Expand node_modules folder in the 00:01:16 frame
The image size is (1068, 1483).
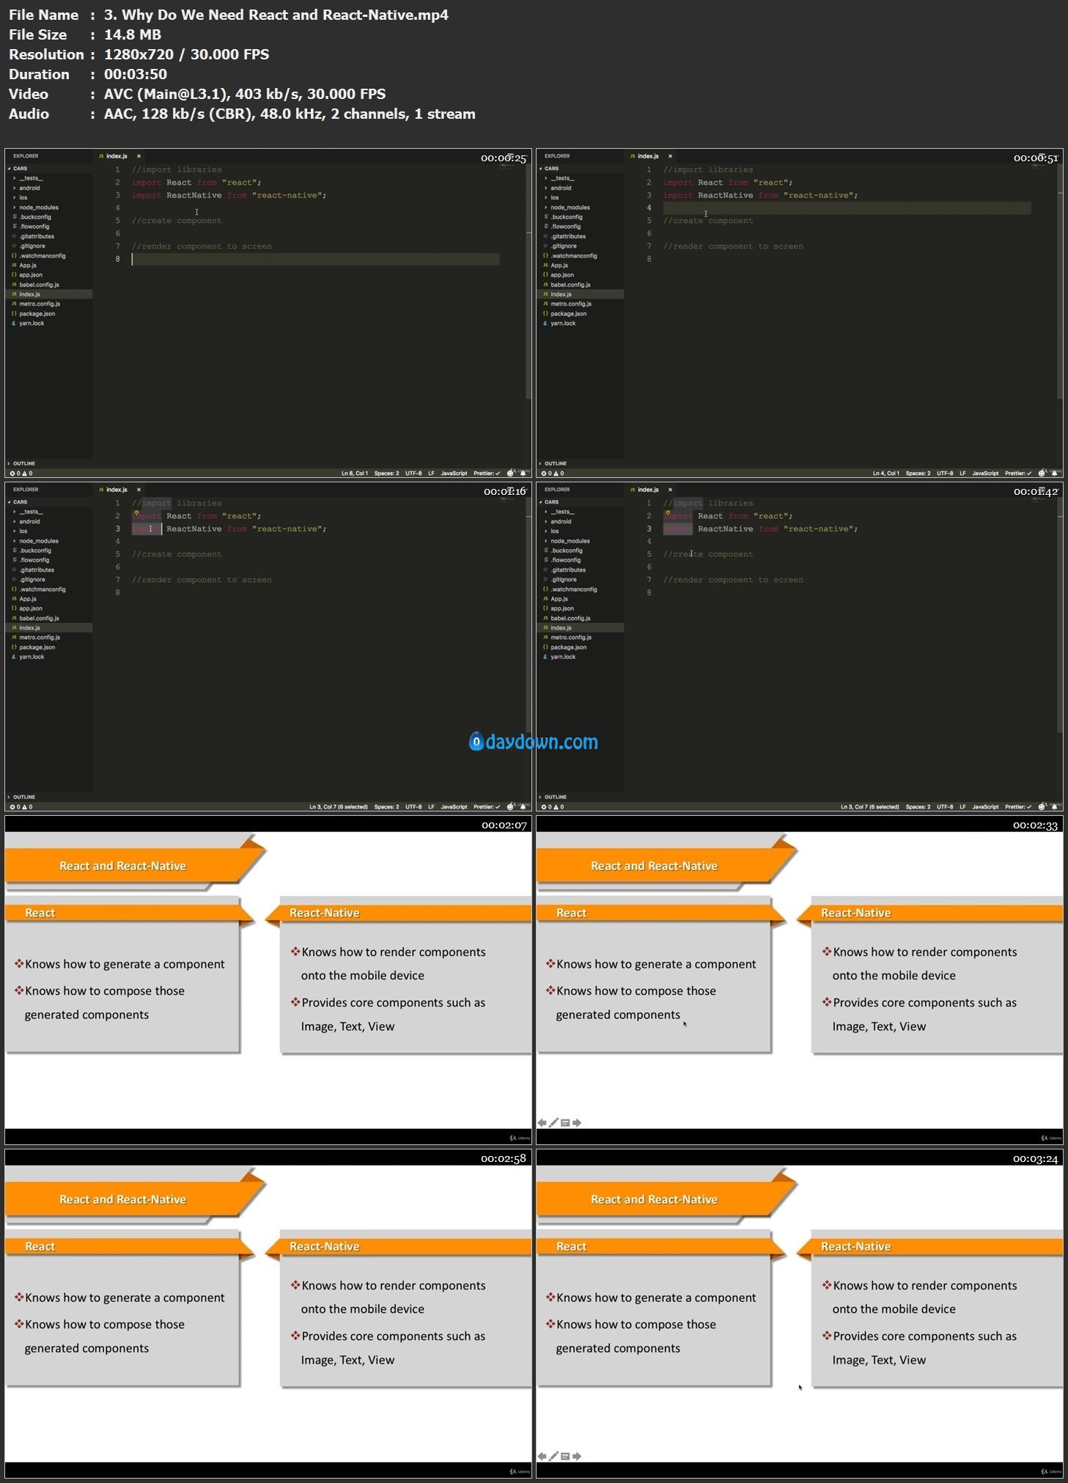(38, 541)
